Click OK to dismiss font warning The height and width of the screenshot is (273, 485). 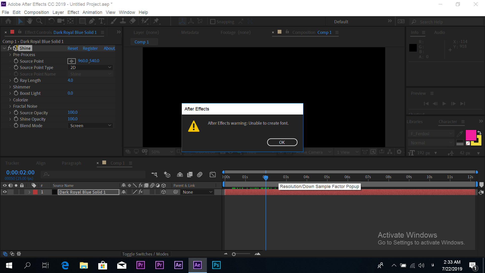pos(282,142)
